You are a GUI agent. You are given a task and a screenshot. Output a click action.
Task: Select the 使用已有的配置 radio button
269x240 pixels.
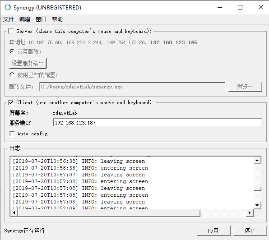[12, 75]
